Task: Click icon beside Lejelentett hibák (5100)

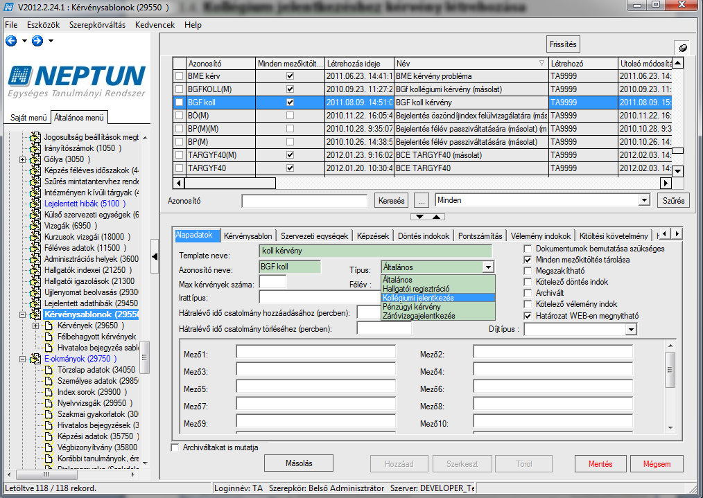Action: click(x=35, y=204)
